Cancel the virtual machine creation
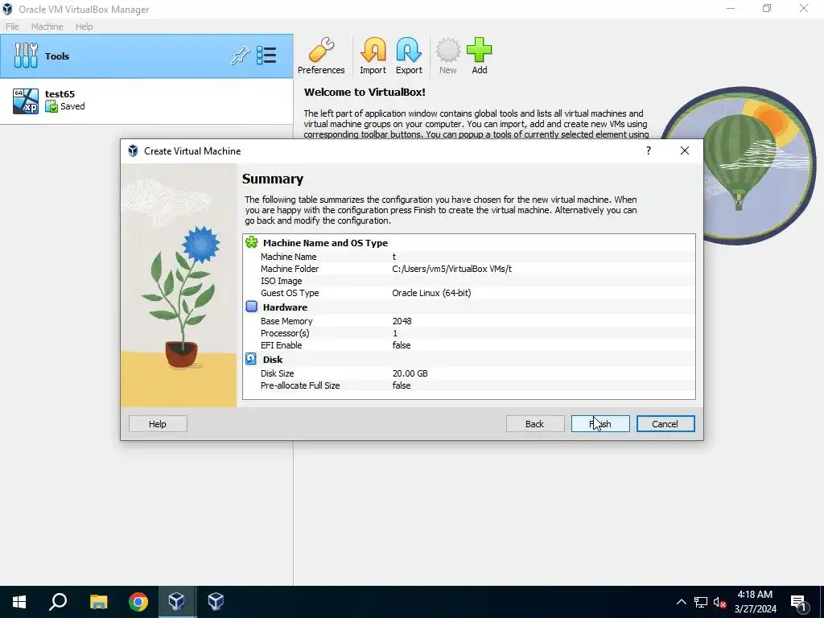Image resolution: width=824 pixels, height=618 pixels. click(665, 423)
